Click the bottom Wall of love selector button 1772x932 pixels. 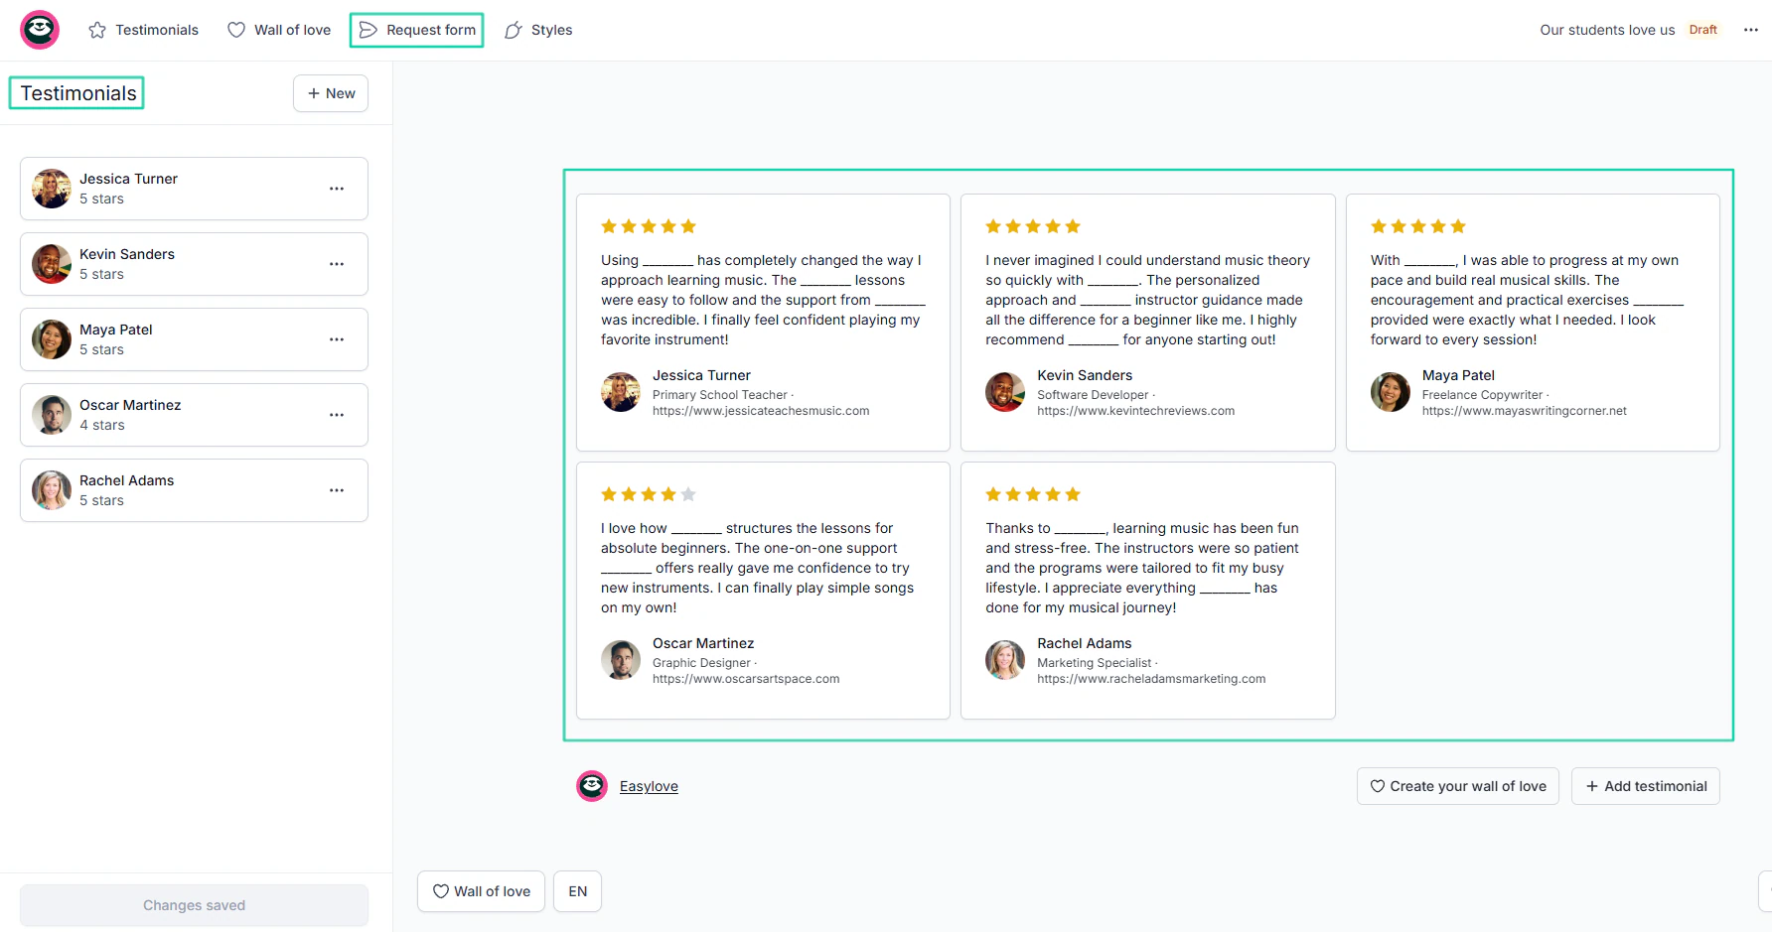coord(481,891)
